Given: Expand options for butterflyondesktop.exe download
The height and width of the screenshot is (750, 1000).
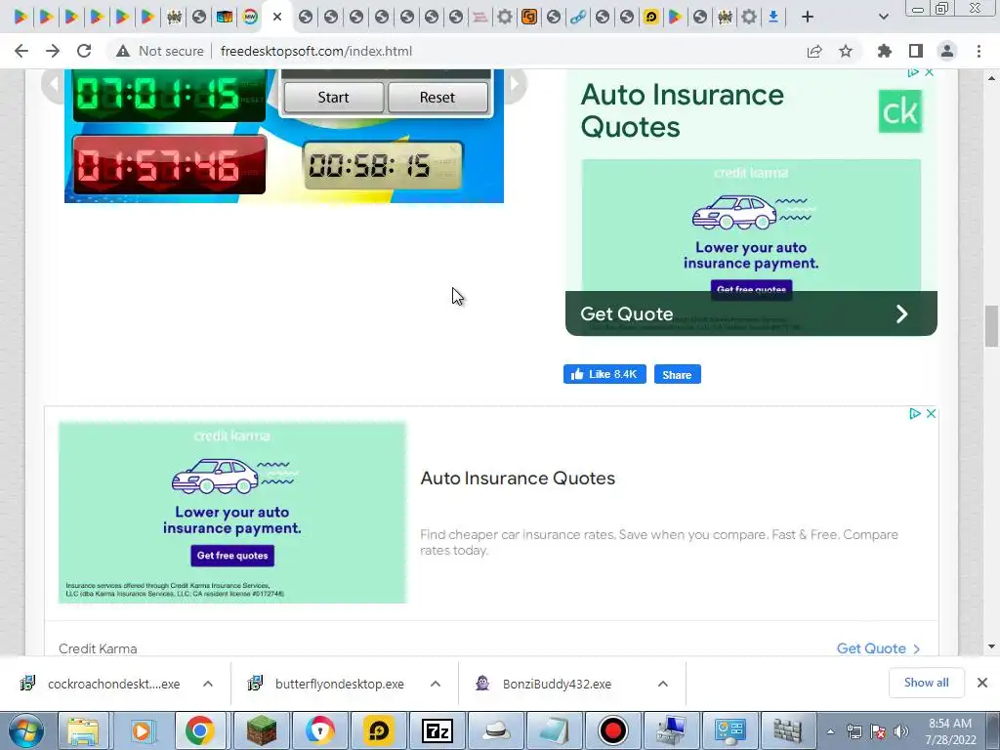Looking at the screenshot, I should pos(436,684).
